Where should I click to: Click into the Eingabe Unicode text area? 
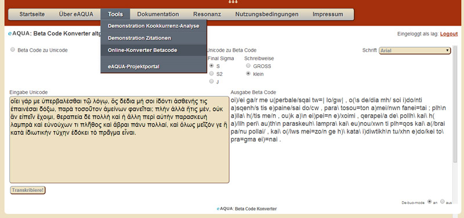click(x=119, y=140)
